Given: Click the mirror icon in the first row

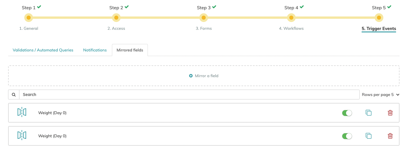Looking at the screenshot, I should pyautogui.click(x=22, y=112).
